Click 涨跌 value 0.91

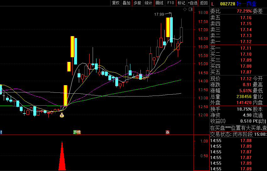point(247,85)
